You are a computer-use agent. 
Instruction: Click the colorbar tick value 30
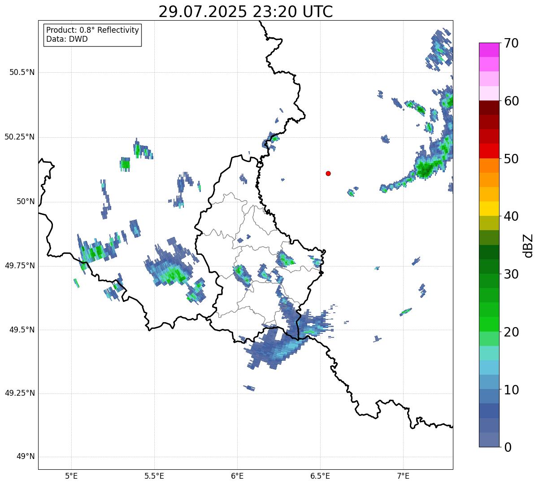click(x=511, y=274)
